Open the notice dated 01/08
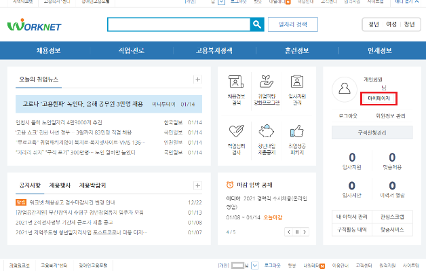This screenshot has width=426, height=271. 64,222
